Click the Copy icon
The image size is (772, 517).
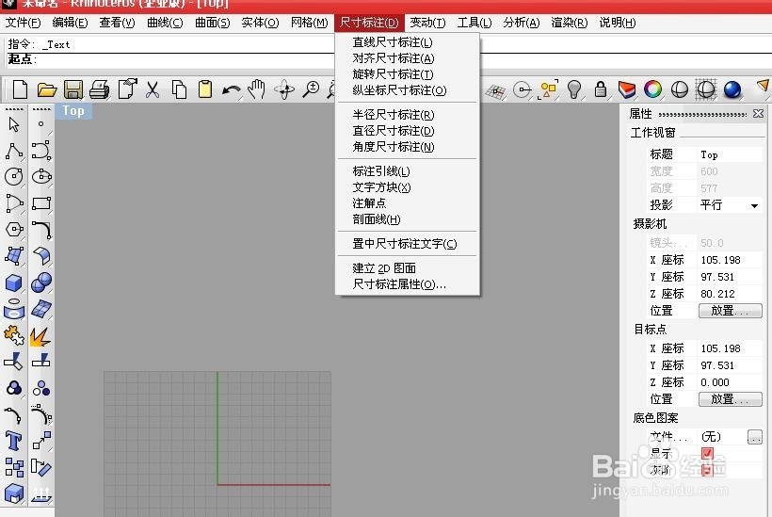point(179,89)
